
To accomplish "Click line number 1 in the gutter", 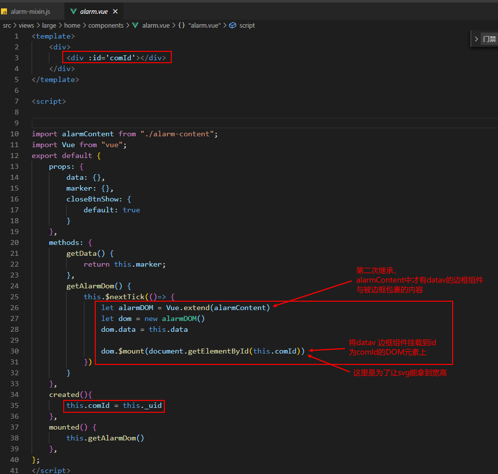I will click(x=16, y=36).
